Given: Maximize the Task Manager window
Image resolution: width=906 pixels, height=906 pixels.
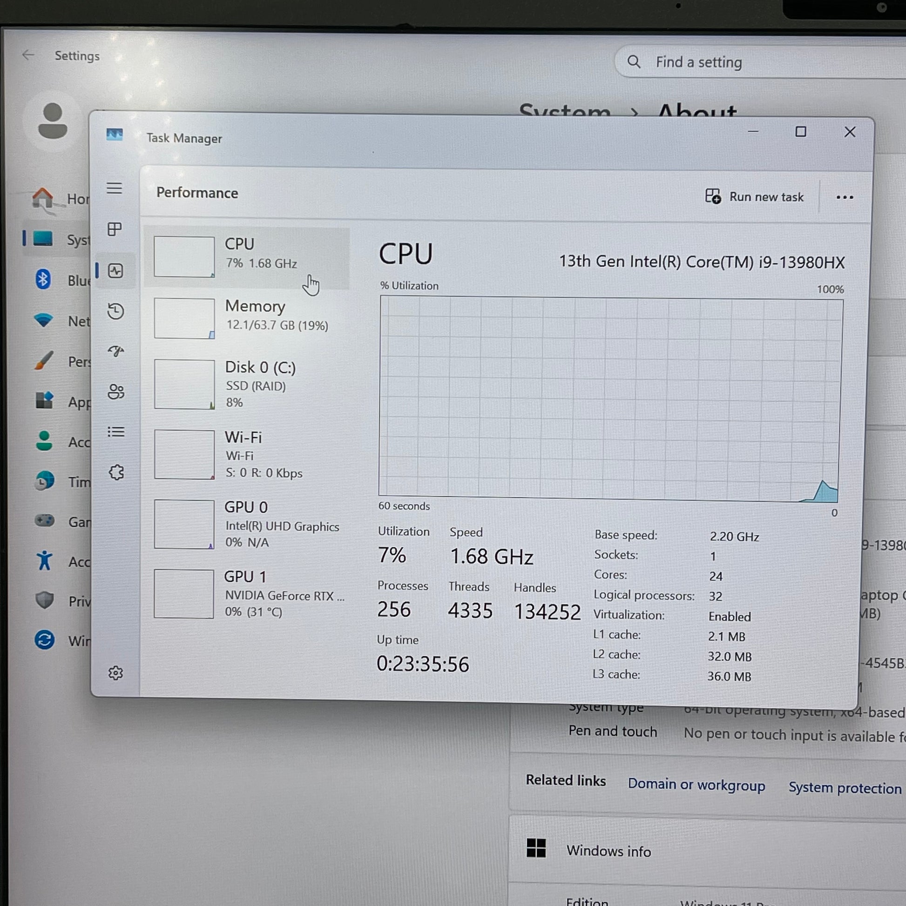Looking at the screenshot, I should point(800,132).
